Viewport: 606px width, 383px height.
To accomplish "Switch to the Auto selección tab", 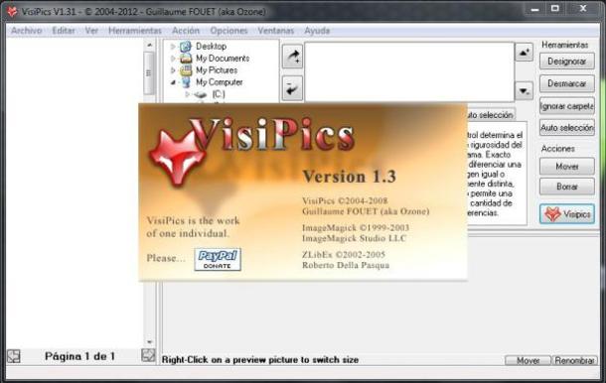I will 491,115.
